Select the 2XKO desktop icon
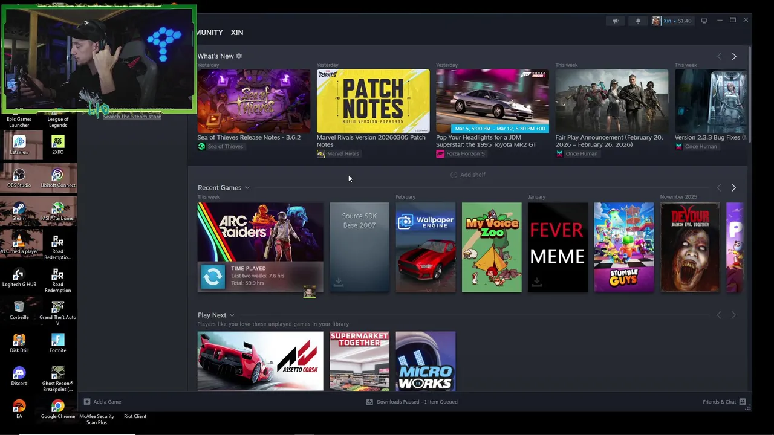The width and height of the screenshot is (774, 435). point(57,144)
